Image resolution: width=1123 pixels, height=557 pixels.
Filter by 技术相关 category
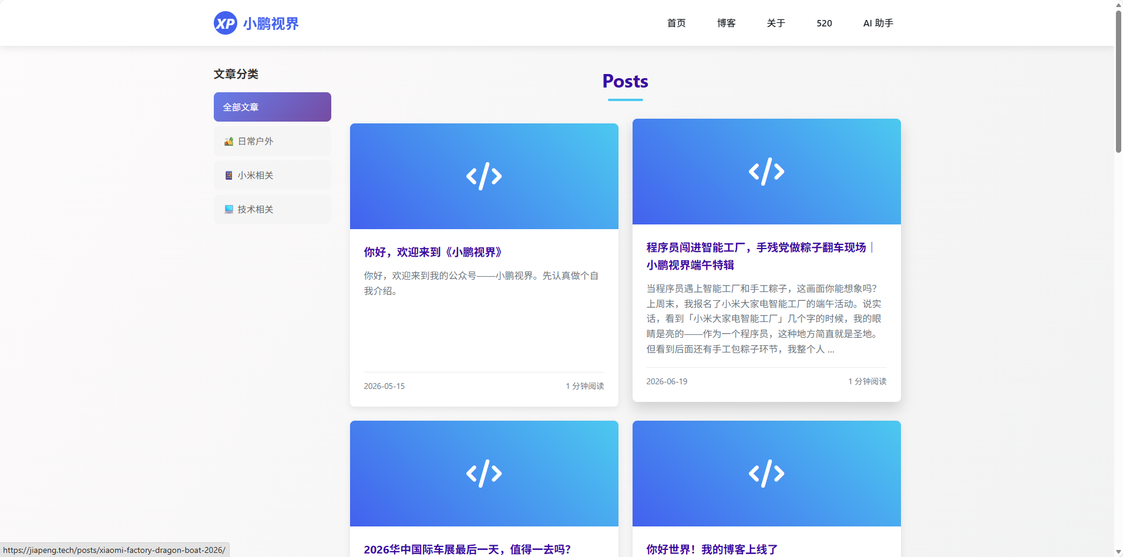(x=273, y=209)
